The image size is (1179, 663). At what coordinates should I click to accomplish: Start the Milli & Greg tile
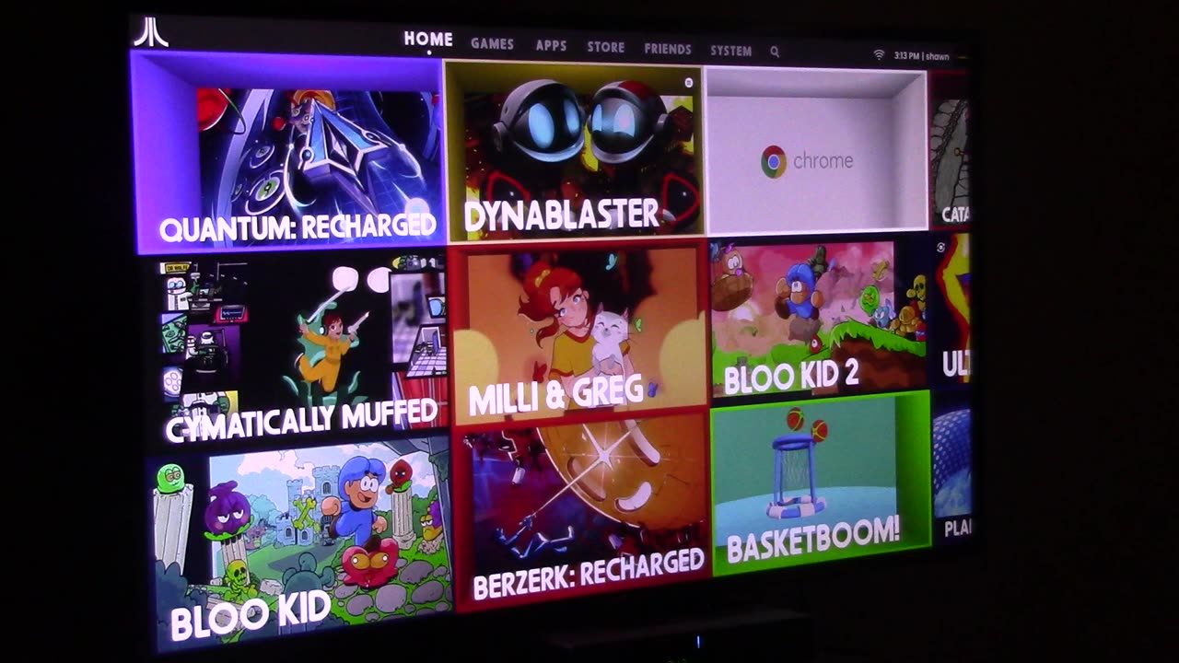pos(578,332)
